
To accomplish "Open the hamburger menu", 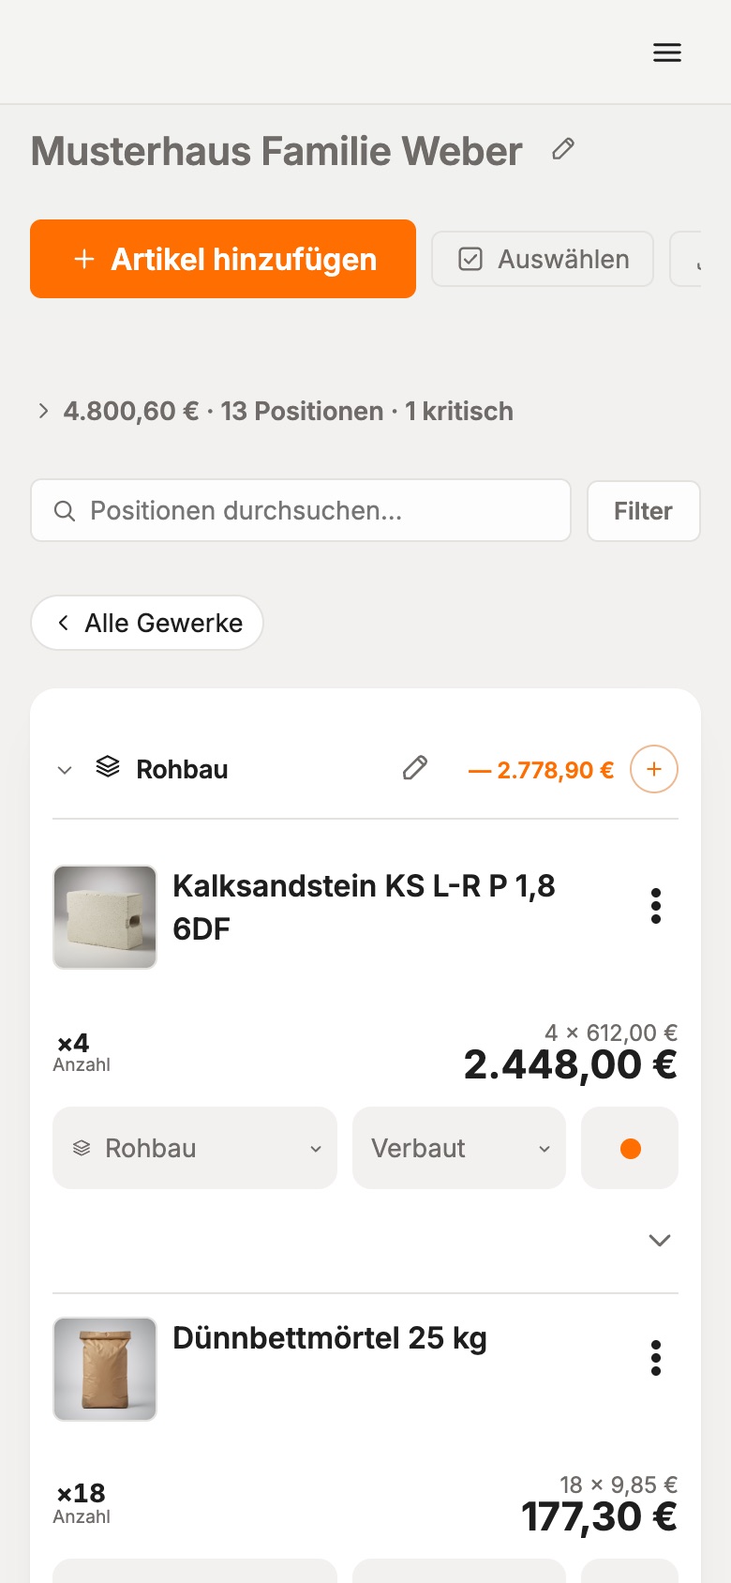I will pyautogui.click(x=667, y=53).
